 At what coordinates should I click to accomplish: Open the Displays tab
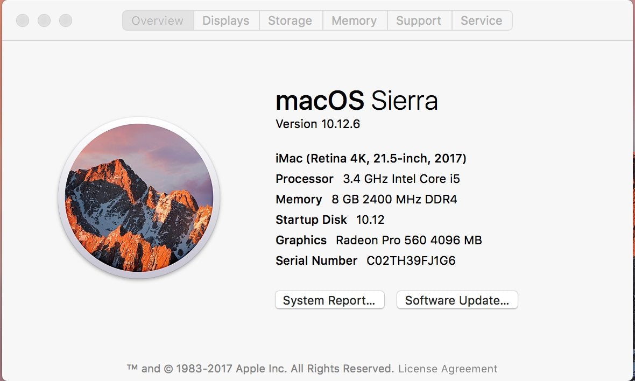tap(226, 21)
